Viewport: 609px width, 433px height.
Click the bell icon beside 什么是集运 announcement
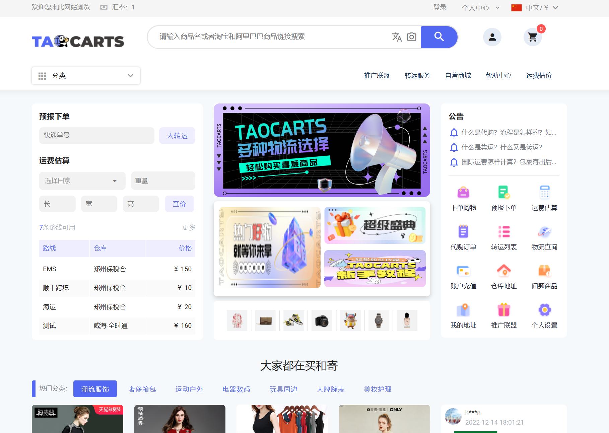tap(454, 147)
